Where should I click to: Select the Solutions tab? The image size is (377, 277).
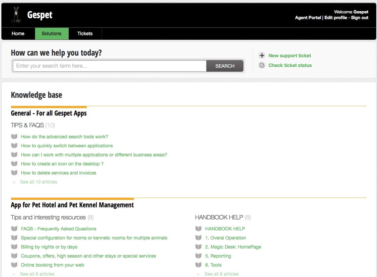pyautogui.click(x=52, y=34)
